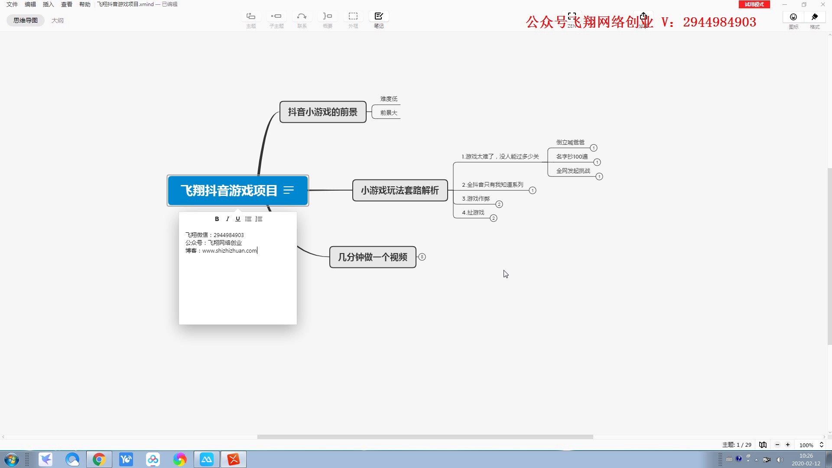Image resolution: width=832 pixels, height=468 pixels.
Task: Expand the 倒立喊爸爸 subtopic counter
Action: (594, 148)
